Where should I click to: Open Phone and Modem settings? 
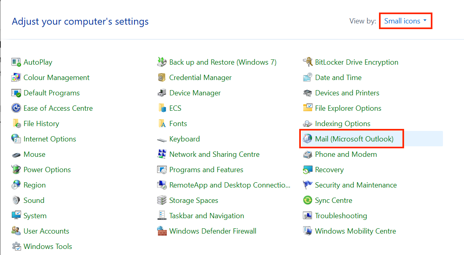click(345, 154)
